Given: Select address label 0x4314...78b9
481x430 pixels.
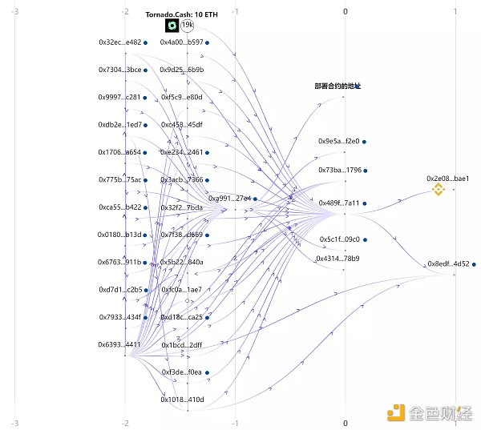Looking at the screenshot, I should point(338,259).
